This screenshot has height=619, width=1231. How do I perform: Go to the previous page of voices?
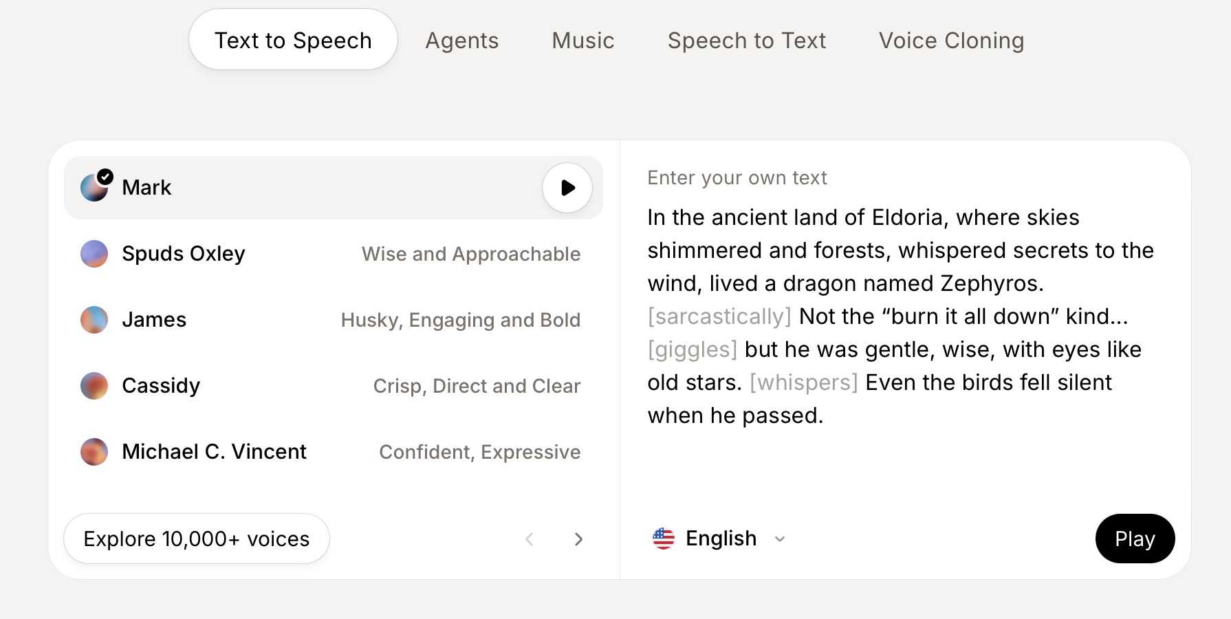(x=530, y=539)
